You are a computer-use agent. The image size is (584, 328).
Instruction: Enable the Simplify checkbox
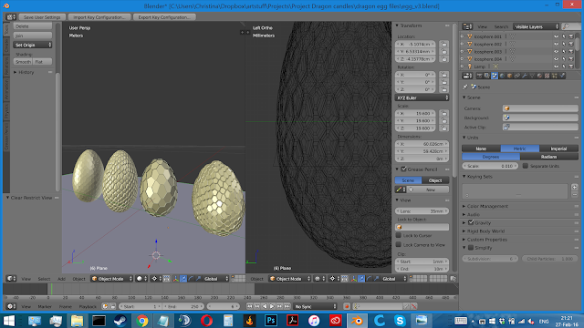471,248
